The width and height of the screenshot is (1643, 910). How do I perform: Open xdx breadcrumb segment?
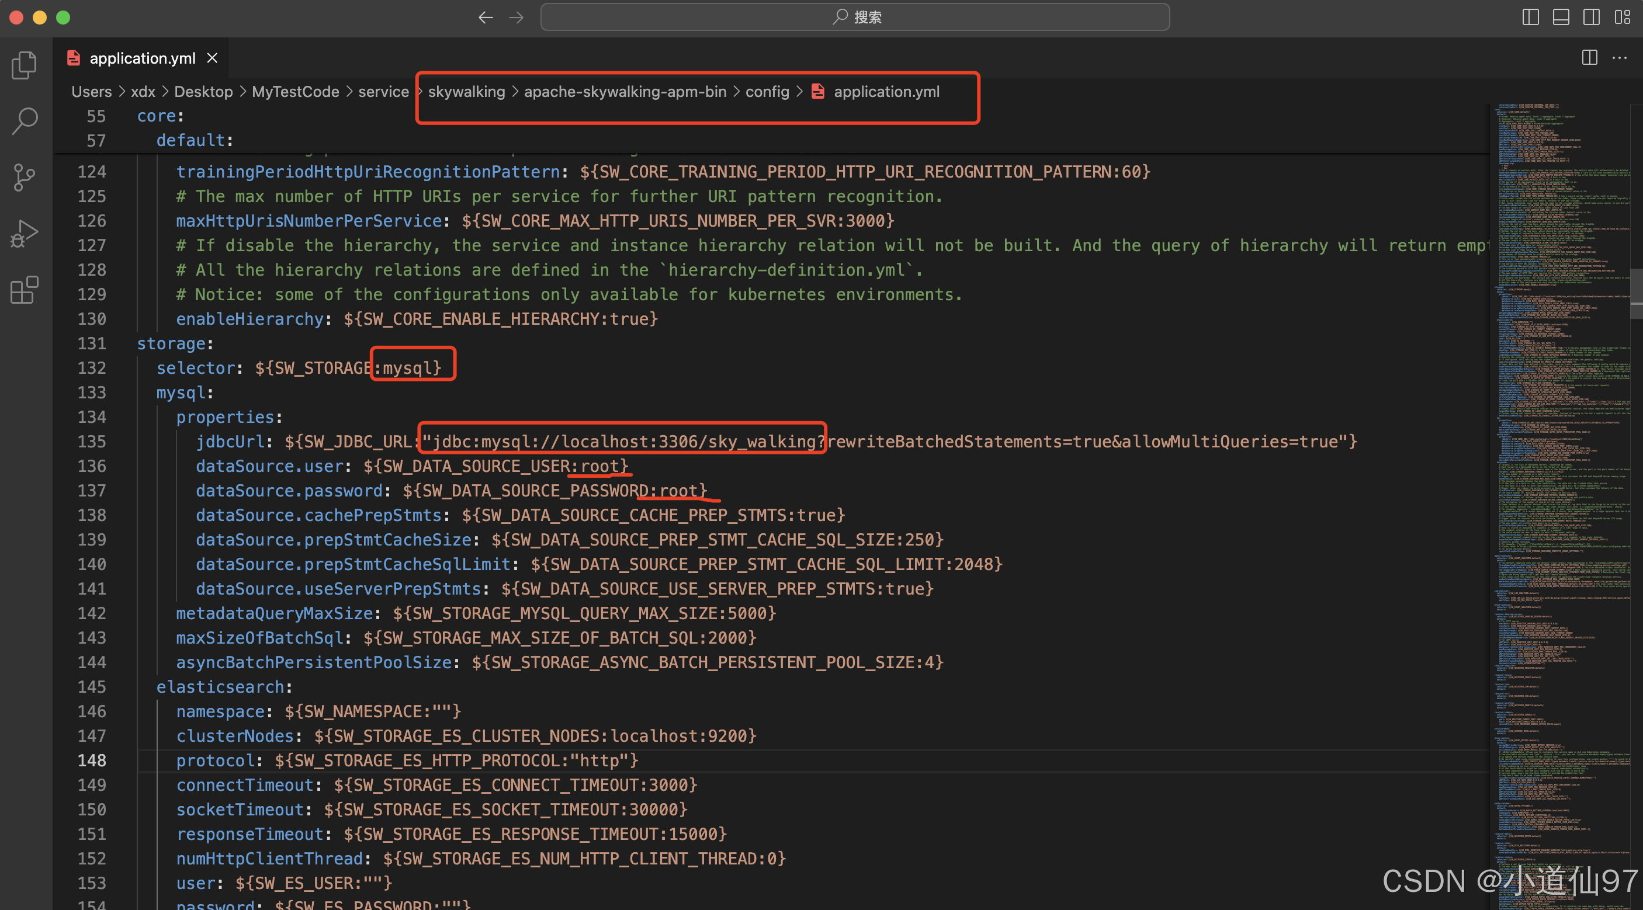tap(143, 92)
